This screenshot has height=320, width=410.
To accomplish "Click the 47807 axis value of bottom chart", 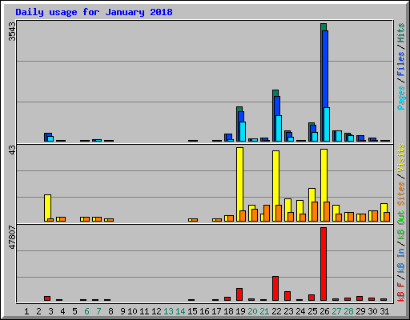I will [x=12, y=237].
